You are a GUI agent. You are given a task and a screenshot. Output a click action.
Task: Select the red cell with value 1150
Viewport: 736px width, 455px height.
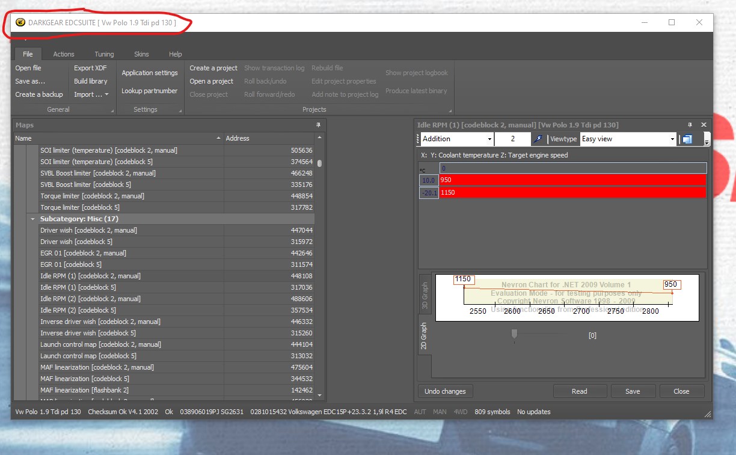pos(572,192)
